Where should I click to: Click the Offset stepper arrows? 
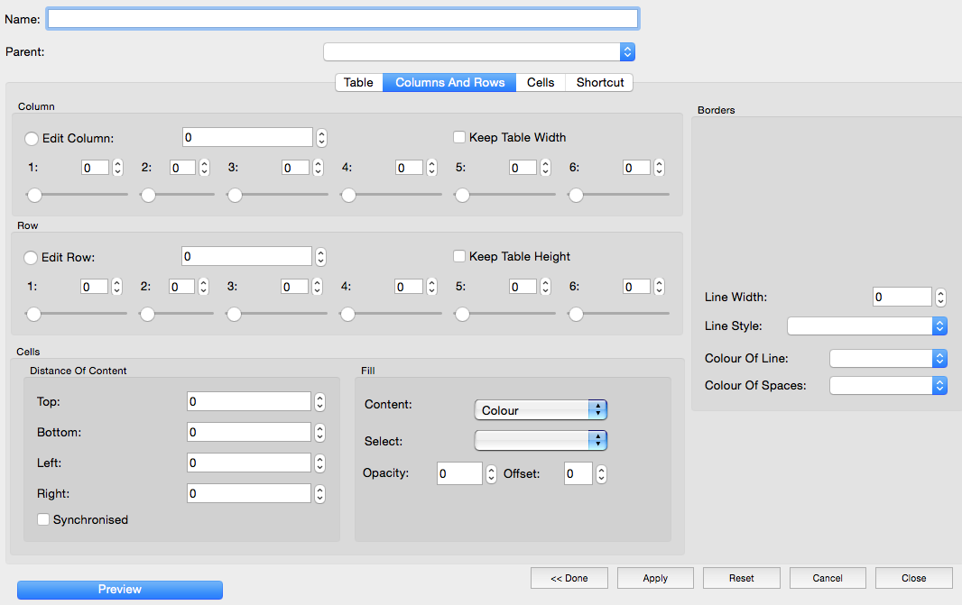click(601, 474)
